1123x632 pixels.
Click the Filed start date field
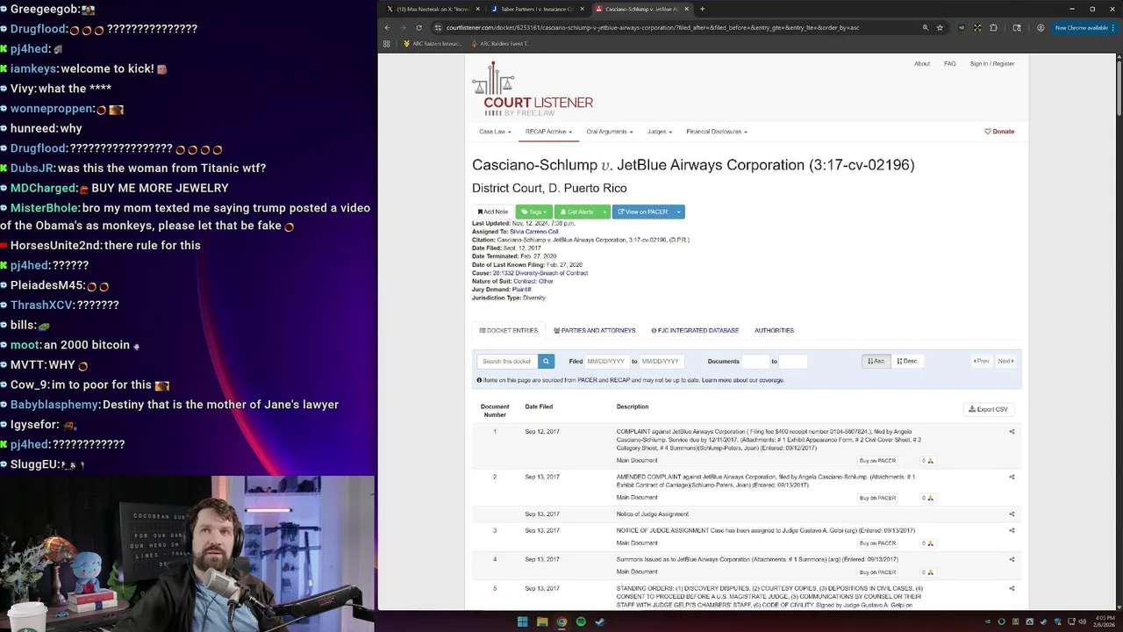coord(606,361)
